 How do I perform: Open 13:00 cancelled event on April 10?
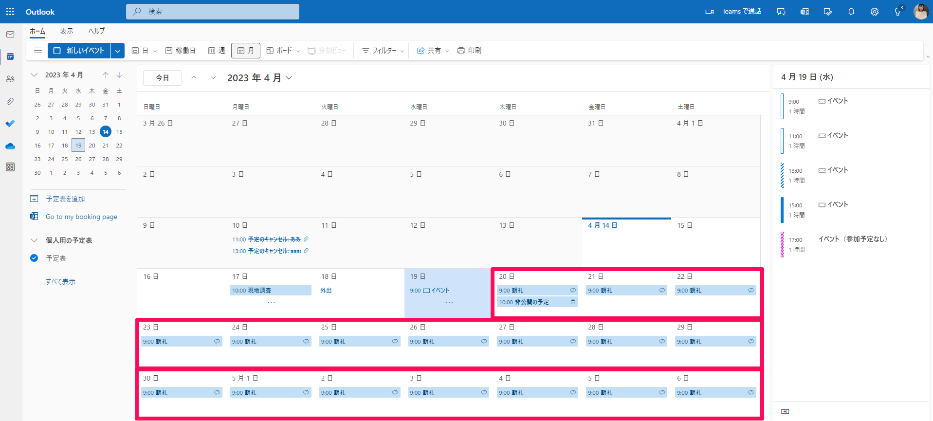(x=271, y=251)
